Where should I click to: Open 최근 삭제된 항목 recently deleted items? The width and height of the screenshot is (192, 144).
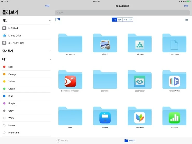26,43
